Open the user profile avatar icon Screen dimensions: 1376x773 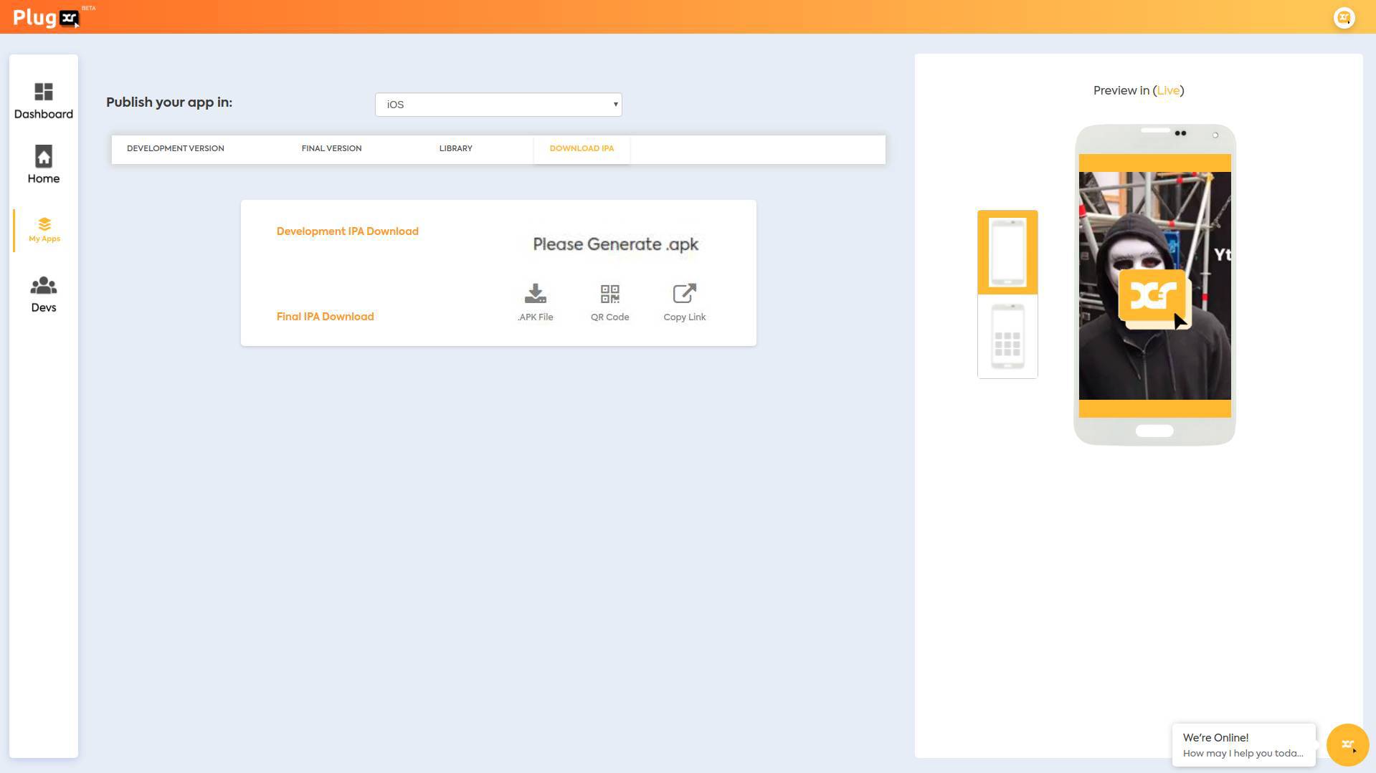pyautogui.click(x=1343, y=17)
